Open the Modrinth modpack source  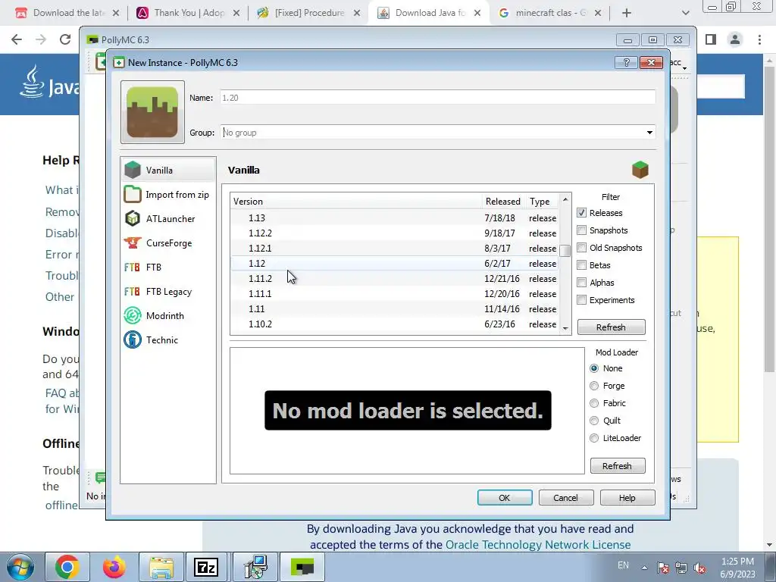coord(167,316)
